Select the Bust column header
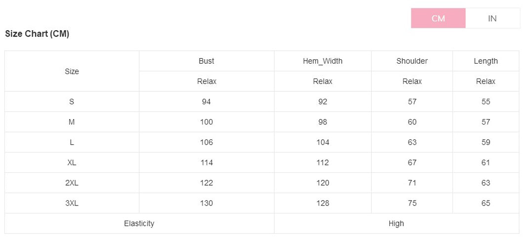Viewport: 526px width, 242px height. pos(206,61)
